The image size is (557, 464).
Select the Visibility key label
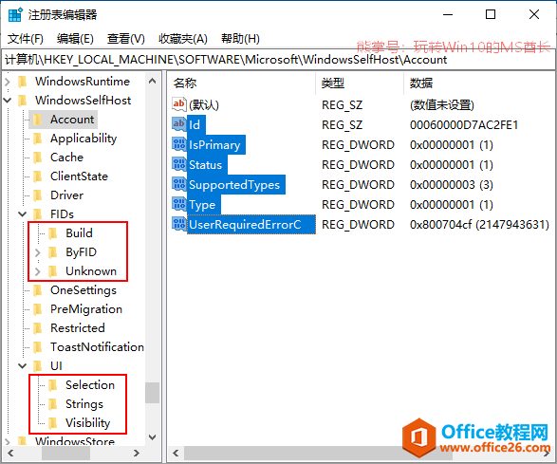click(87, 423)
